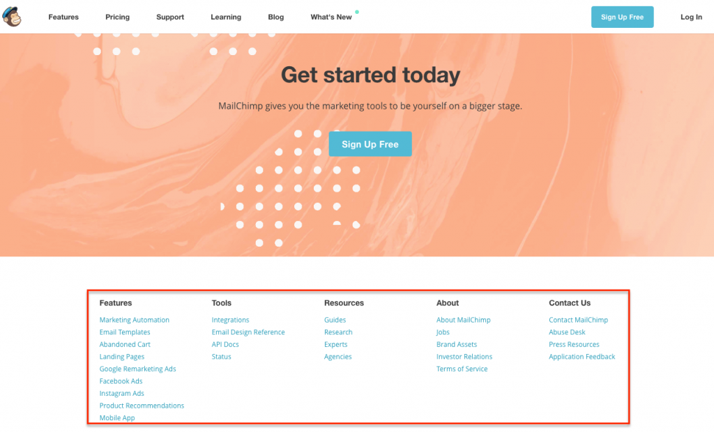Viewport: 714px width, 432px height.
Task: Go to the Support nav item
Action: (x=170, y=17)
